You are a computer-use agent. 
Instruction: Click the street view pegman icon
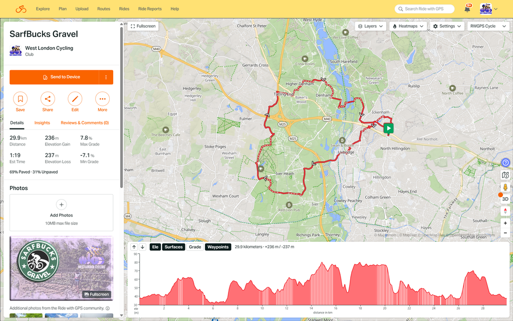[505, 187]
